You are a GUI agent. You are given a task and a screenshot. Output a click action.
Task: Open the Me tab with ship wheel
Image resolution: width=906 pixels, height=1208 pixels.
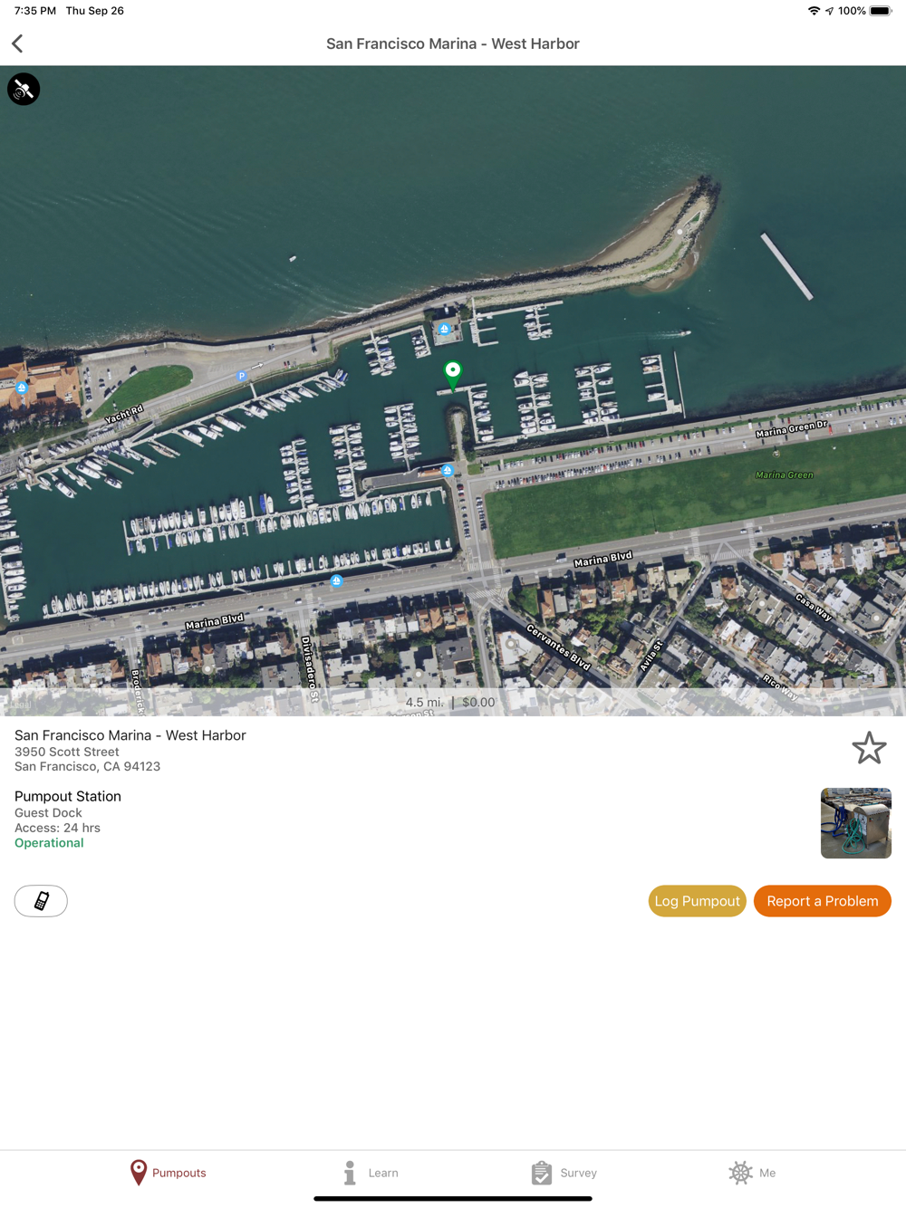(752, 1173)
